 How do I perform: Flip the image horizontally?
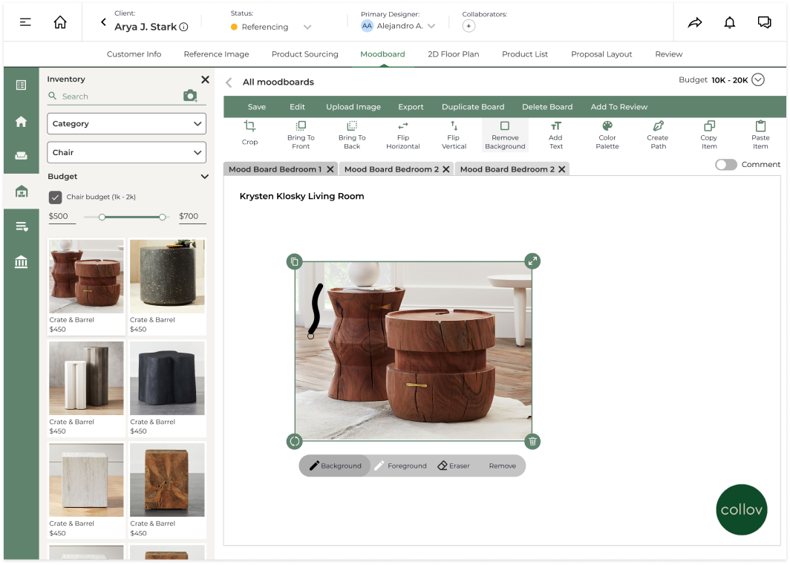[x=403, y=135]
